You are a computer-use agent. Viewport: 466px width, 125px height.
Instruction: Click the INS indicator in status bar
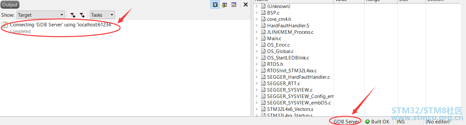(400, 121)
